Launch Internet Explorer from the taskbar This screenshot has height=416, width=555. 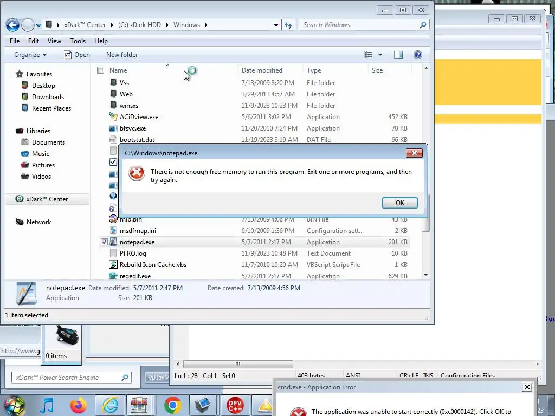click(110, 406)
